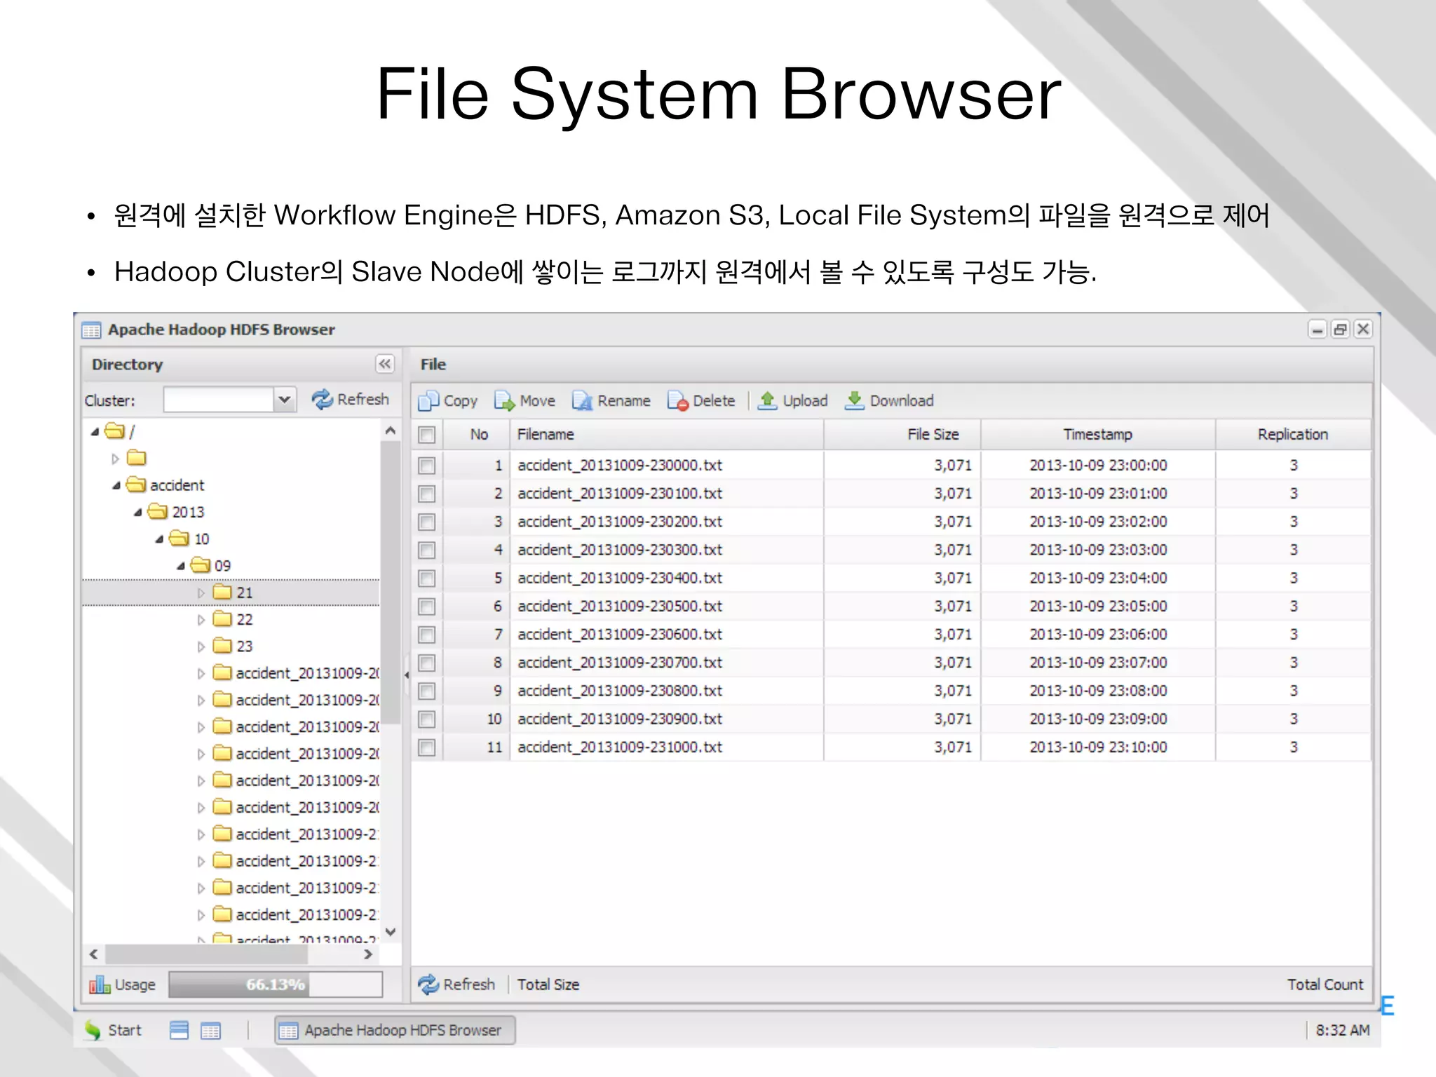Screen dimensions: 1436x1077
Task: Select the 10 folder icon
Action: pos(179,538)
